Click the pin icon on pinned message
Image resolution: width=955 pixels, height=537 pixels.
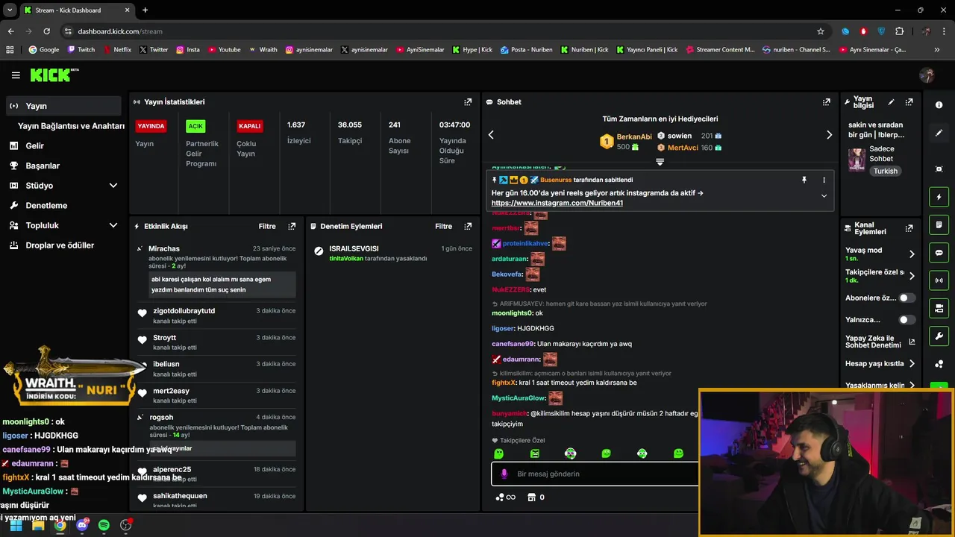click(804, 180)
